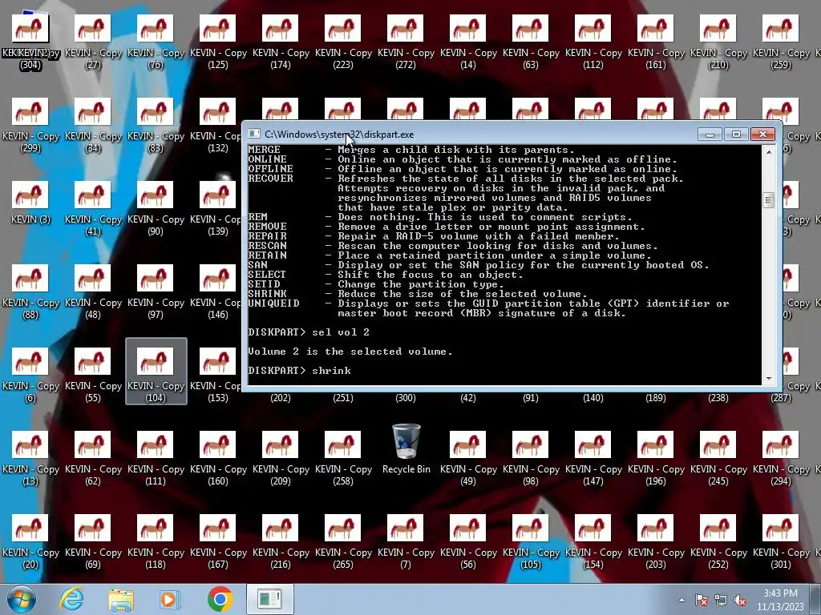821x615 pixels.
Task: Select the KEVIN - Copy (259) desktop icon
Action: pos(781,42)
